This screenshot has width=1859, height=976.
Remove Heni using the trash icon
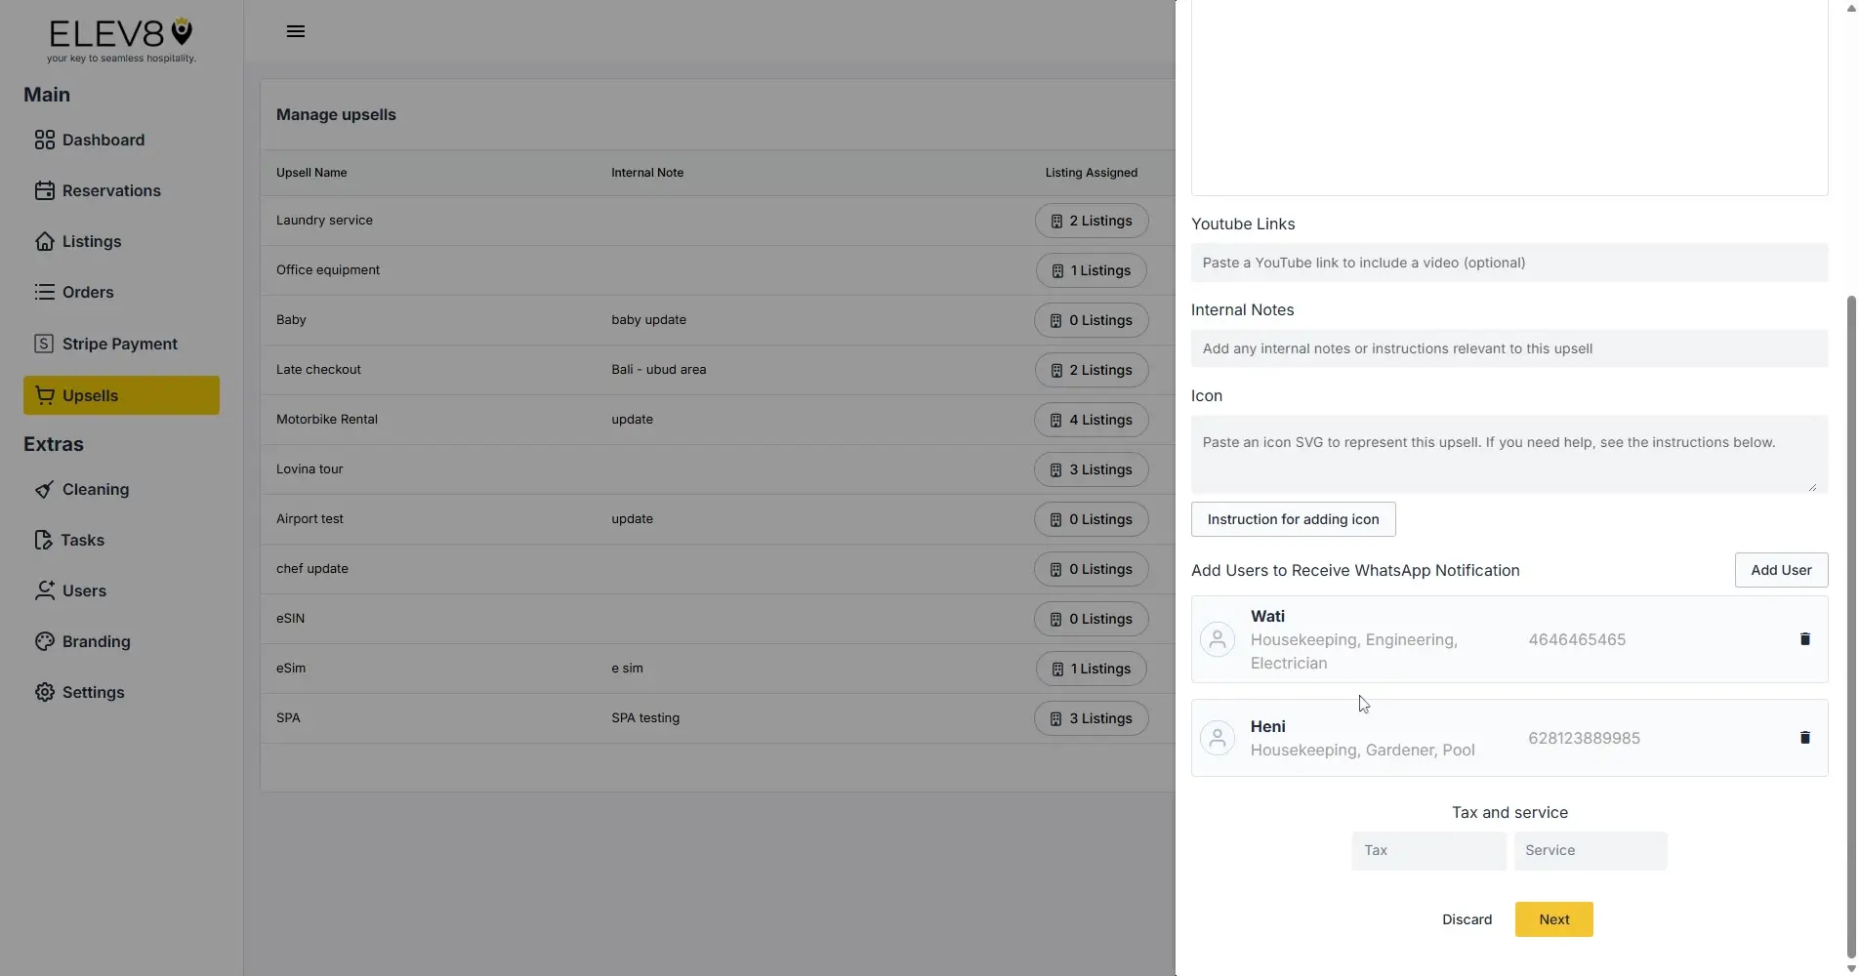click(x=1804, y=738)
